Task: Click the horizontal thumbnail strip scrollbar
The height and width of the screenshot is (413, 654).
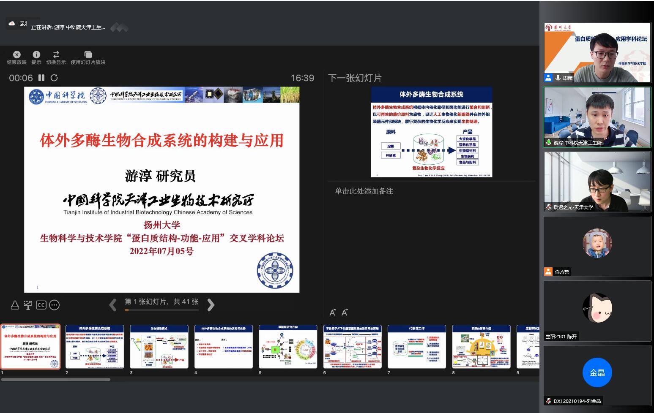Action: (56, 380)
